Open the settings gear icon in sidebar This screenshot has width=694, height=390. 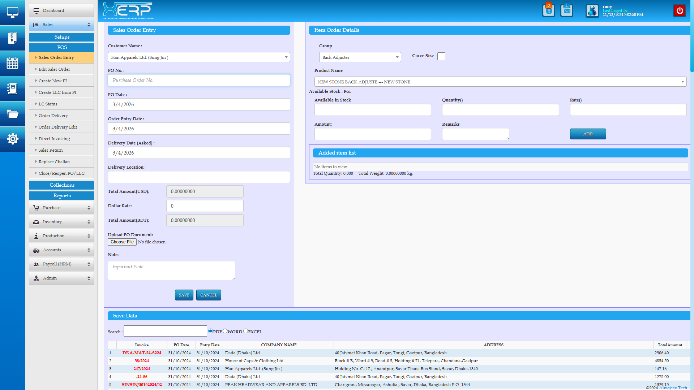[x=12, y=139]
